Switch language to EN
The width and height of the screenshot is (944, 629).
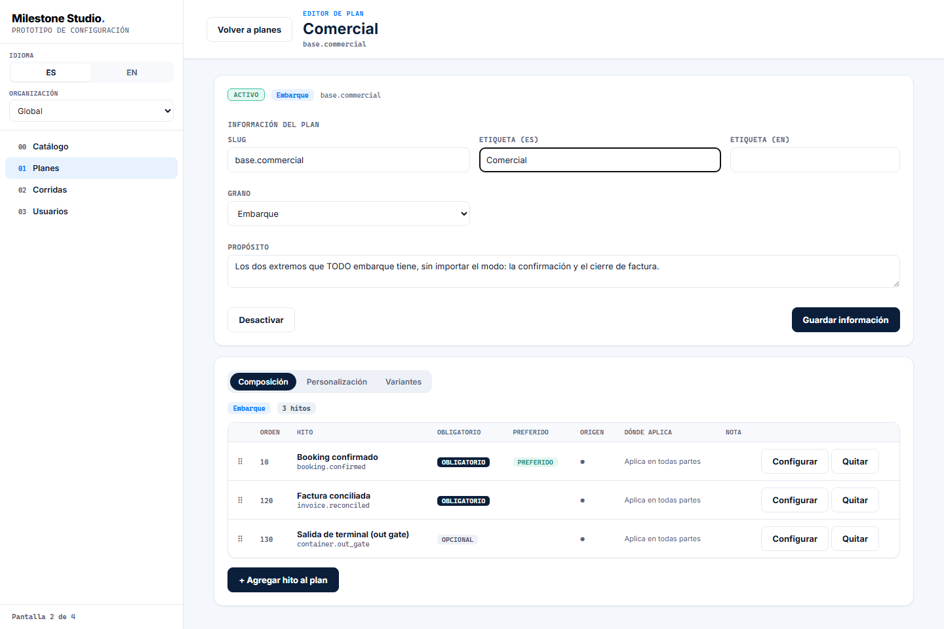point(132,72)
